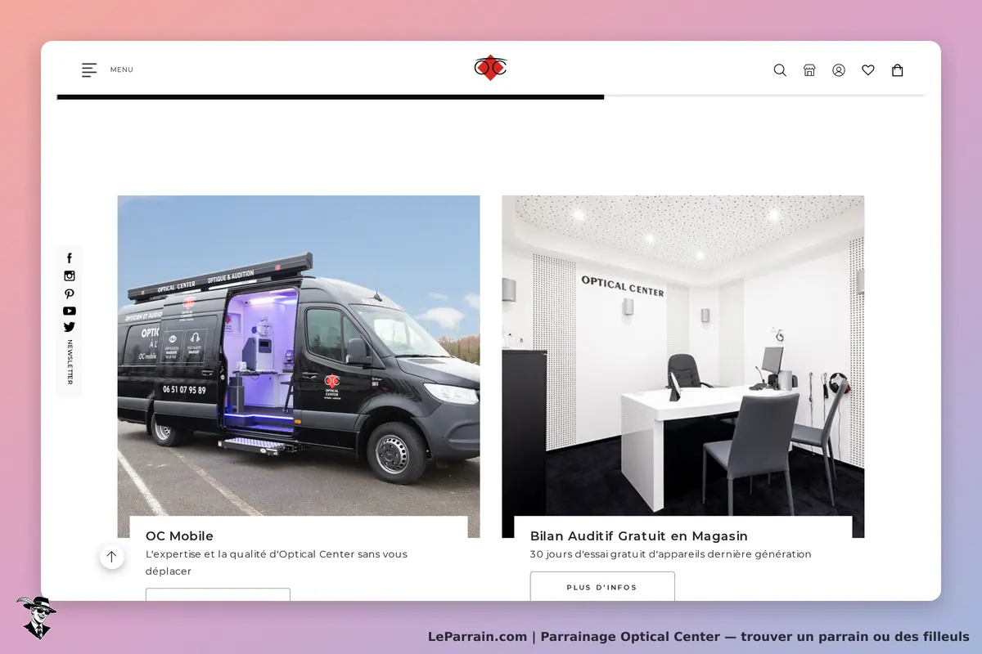Open the user account icon
Viewport: 982px width, 654px height.
[x=839, y=70]
